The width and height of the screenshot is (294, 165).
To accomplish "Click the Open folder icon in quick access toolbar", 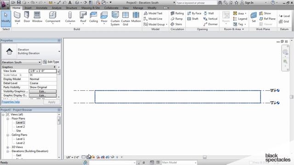I will coord(13,2).
